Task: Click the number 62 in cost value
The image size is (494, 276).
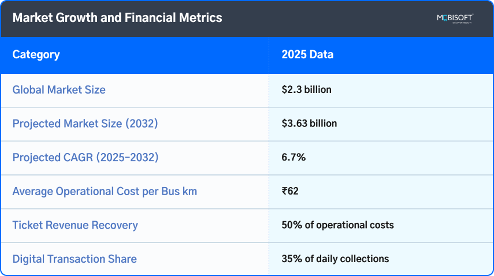Action: tap(294, 191)
